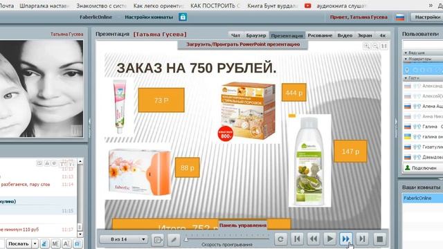Image resolution: width=443 pixels, height=249 pixels.
Task: Click the small 'T' text size icon in chat
Action: coord(71,163)
